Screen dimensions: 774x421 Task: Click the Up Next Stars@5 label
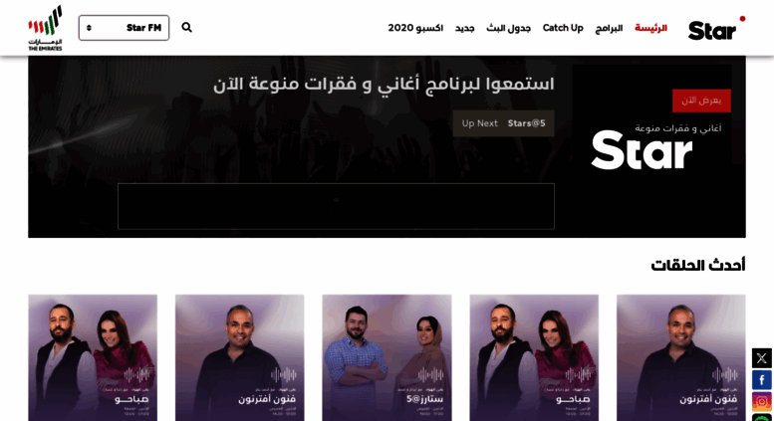click(x=503, y=123)
